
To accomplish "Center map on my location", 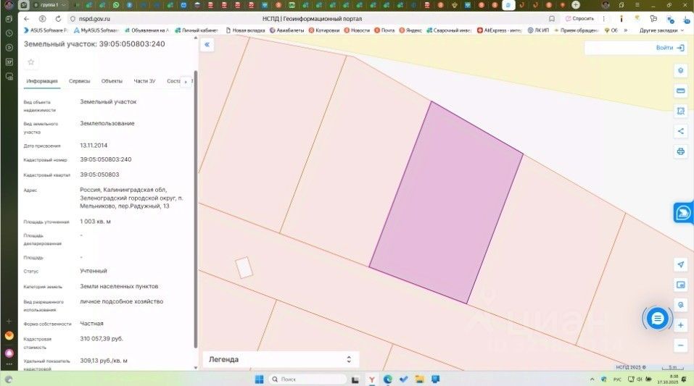I will (x=680, y=264).
